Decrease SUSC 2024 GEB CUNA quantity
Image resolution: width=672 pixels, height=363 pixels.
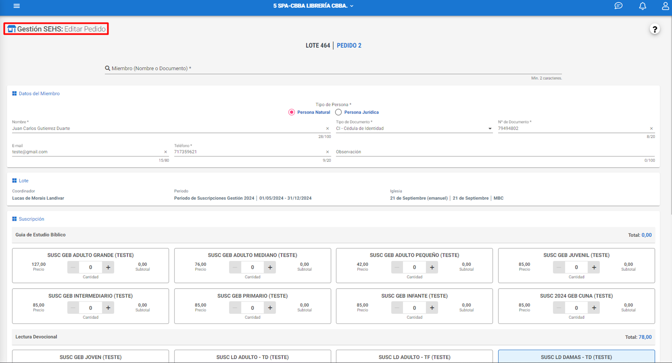[559, 308]
